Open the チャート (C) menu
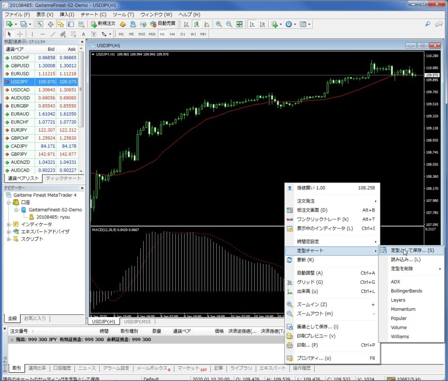Image resolution: width=448 pixels, height=381 pixels. [93, 14]
